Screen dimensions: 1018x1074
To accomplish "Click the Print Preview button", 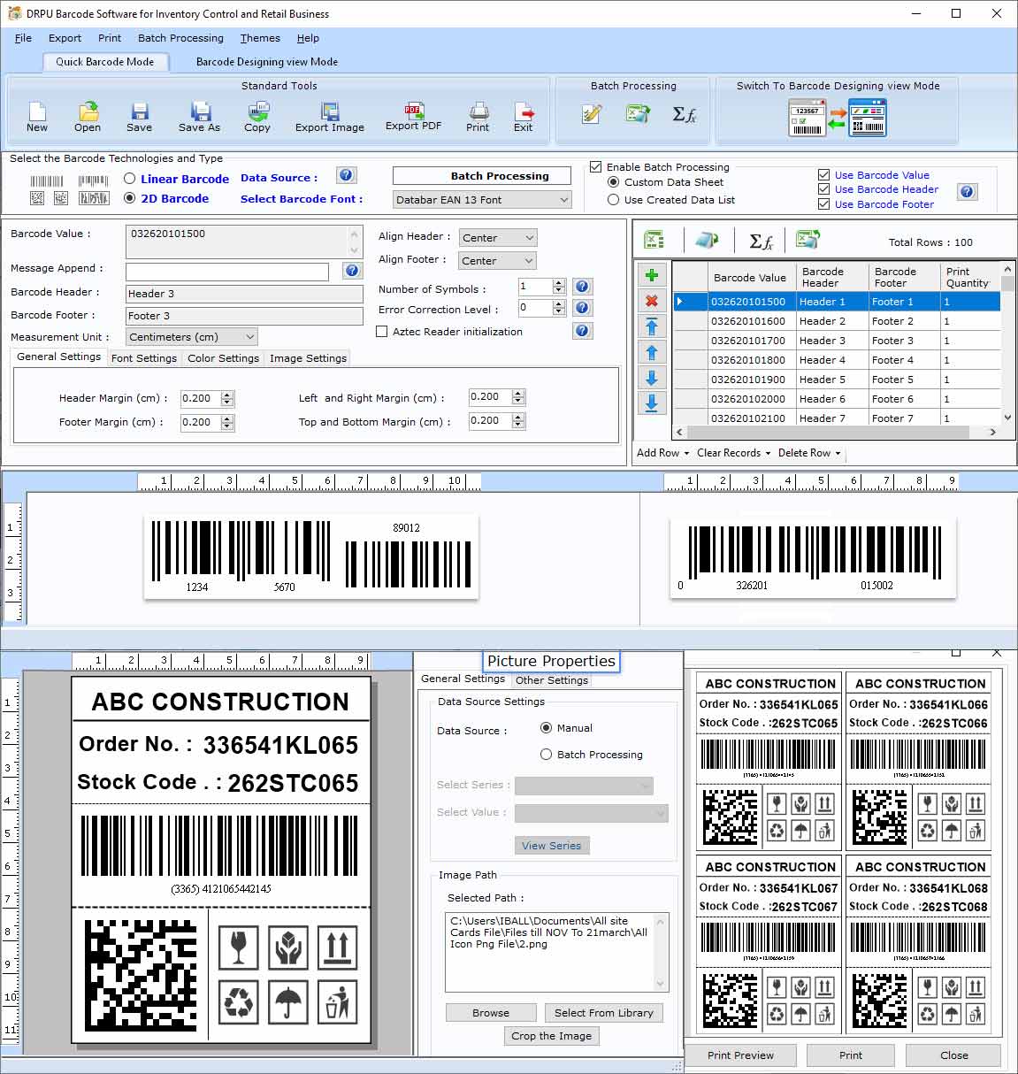I will click(x=740, y=1055).
